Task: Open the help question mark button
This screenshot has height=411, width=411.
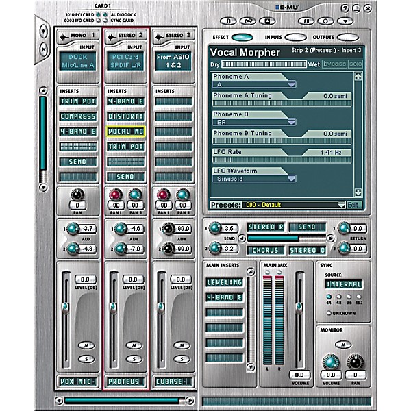Action: [345, 9]
